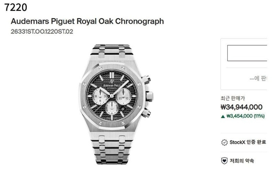Click the 최근 판매가 label
Image resolution: width=275 pixels, height=173 pixels.
233,98
